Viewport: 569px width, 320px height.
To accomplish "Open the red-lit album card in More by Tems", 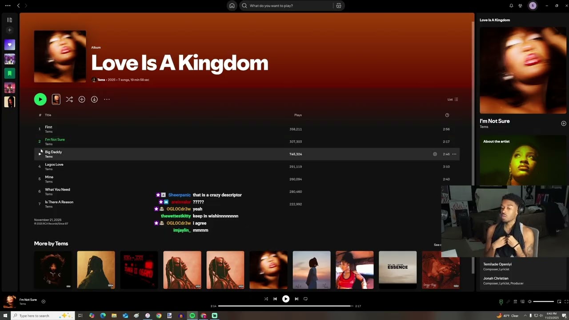I will tap(139, 270).
